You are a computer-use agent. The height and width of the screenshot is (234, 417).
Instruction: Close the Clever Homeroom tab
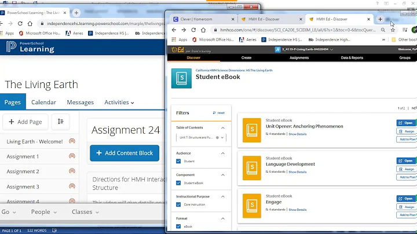pos(233,19)
